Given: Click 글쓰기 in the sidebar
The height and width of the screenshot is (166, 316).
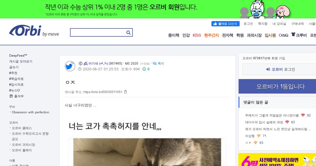Looking at the screenshot, I should pos(14,67).
